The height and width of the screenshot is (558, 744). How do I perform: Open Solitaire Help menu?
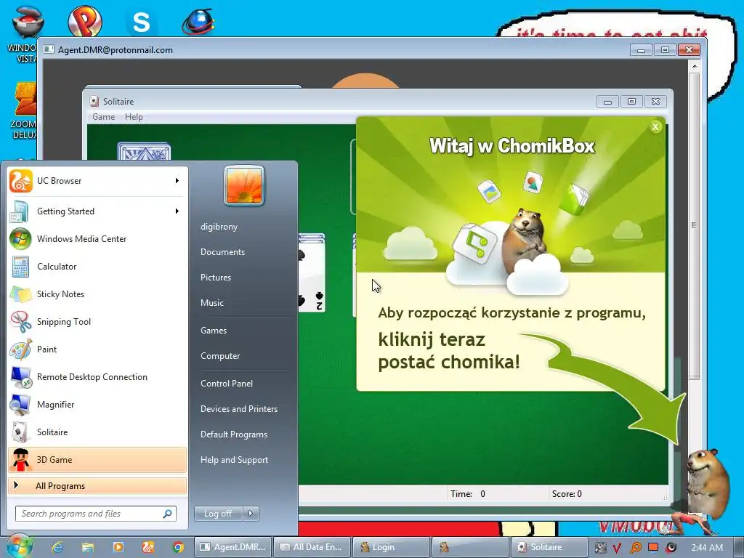(x=134, y=117)
